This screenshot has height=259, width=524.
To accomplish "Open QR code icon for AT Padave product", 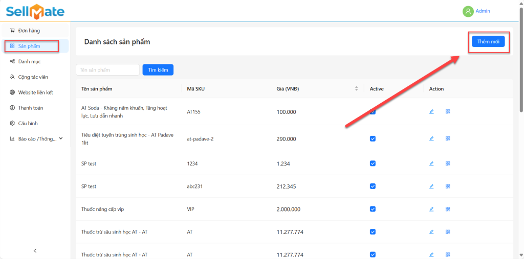I will 447,138.
